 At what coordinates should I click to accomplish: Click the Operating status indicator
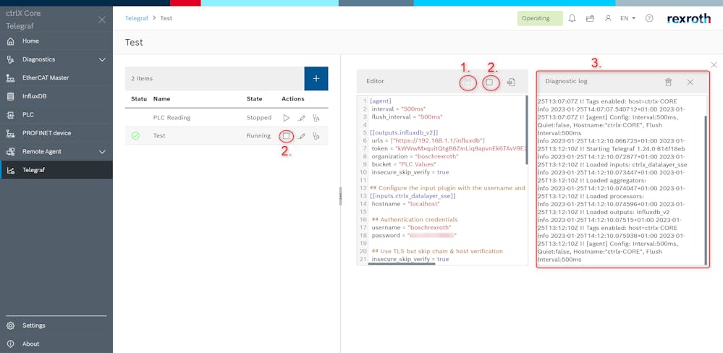(x=540, y=18)
